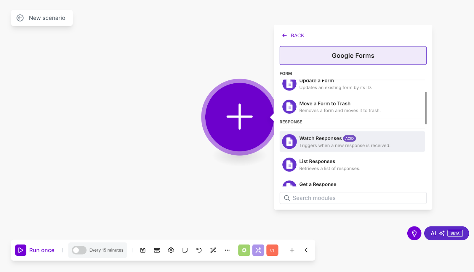Click the lightbulb help icon

click(x=414, y=233)
